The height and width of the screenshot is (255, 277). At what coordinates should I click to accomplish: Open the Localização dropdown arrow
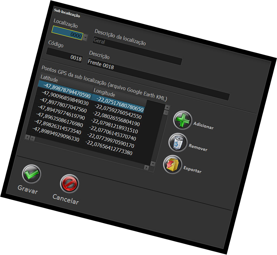tap(85, 36)
